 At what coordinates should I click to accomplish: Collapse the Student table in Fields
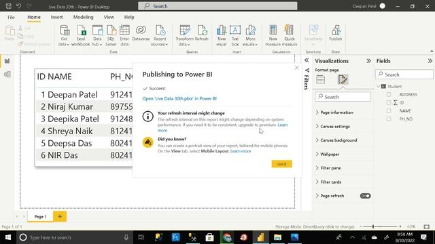click(x=379, y=86)
